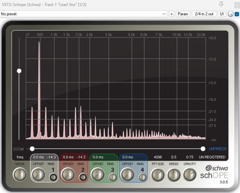240x193 pixels.
Task: Click UNFREEZE to resume the display
Action: point(218,149)
